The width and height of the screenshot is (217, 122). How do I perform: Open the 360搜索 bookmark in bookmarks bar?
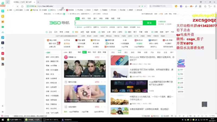click(43, 10)
